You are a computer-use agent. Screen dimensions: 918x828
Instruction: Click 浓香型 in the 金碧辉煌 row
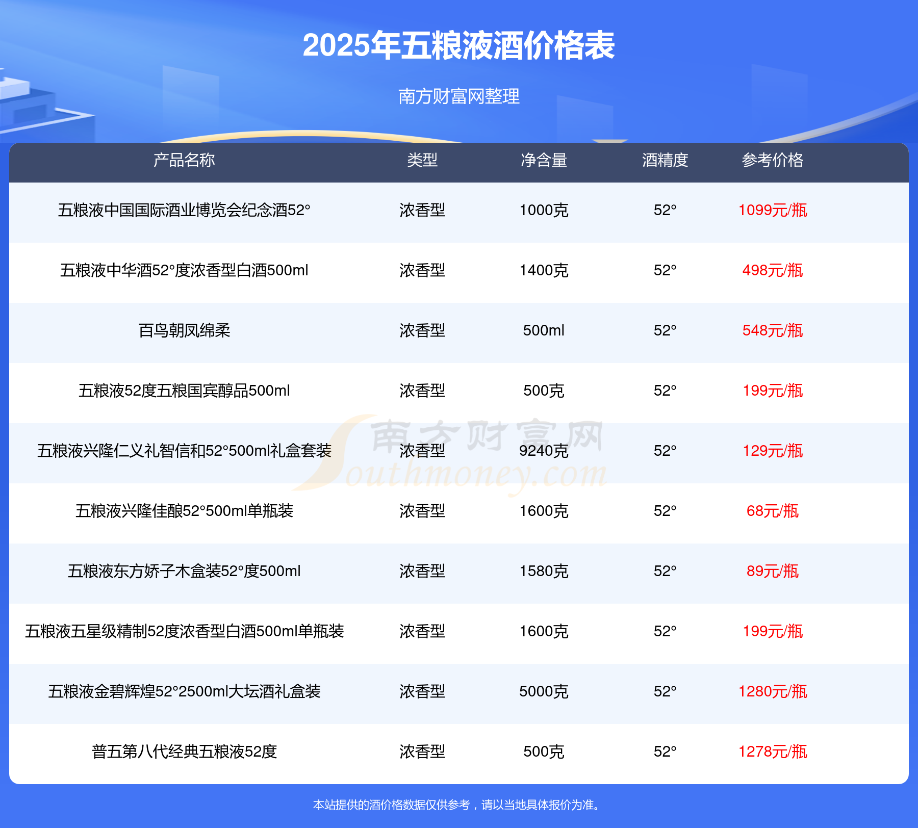point(422,691)
